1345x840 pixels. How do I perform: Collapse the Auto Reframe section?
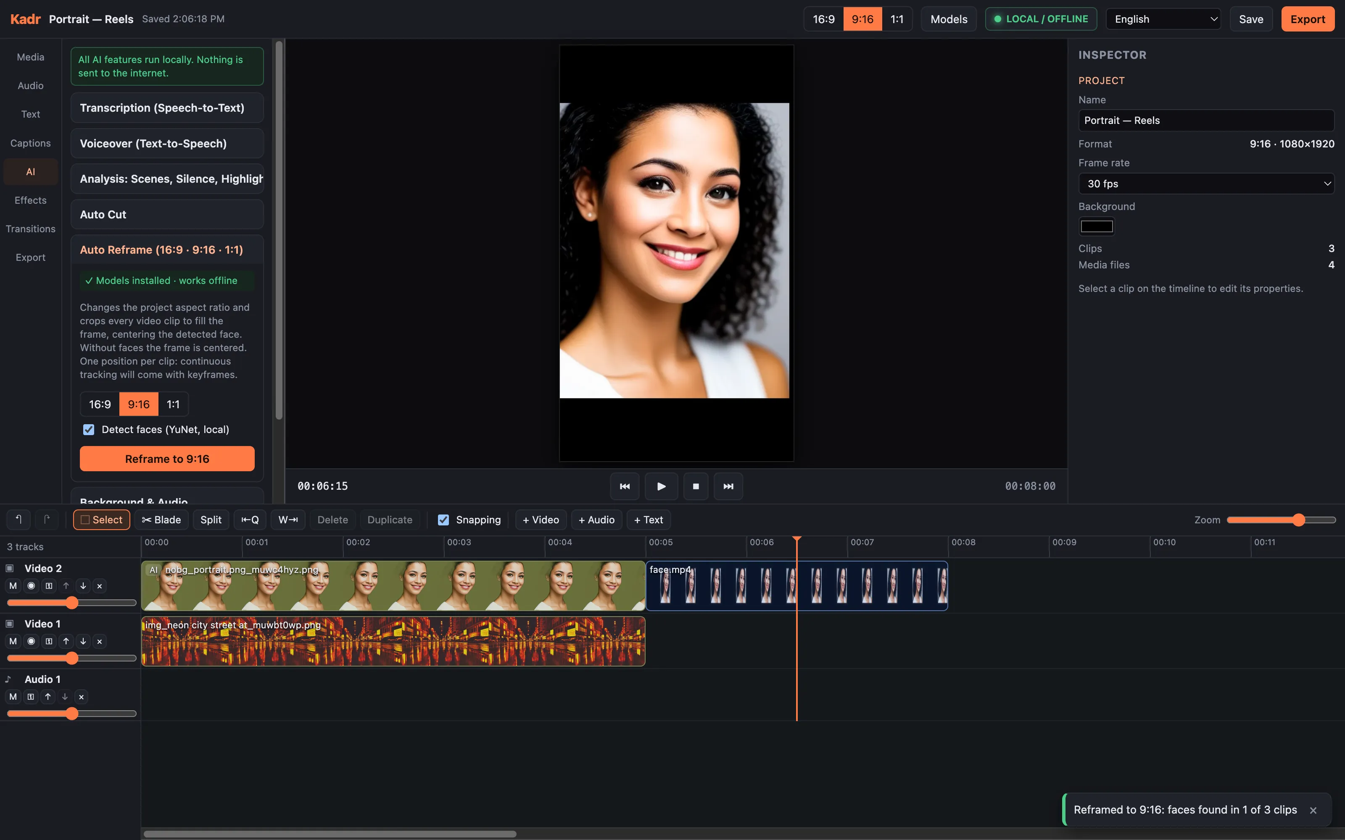(x=167, y=250)
